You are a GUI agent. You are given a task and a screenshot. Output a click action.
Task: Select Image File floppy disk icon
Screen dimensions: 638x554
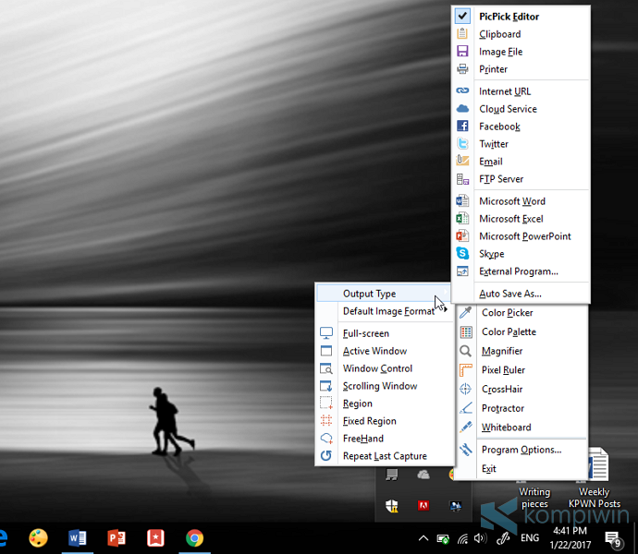tap(462, 51)
